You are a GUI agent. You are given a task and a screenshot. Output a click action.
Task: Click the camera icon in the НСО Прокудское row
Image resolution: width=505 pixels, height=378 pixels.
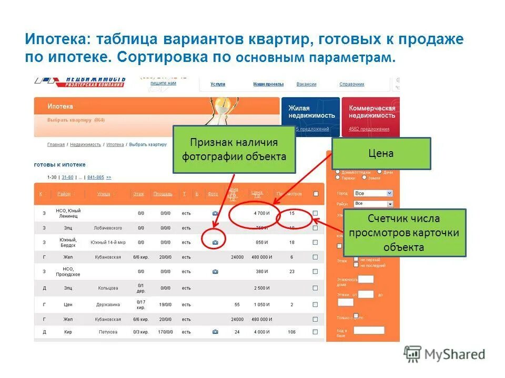215,272
